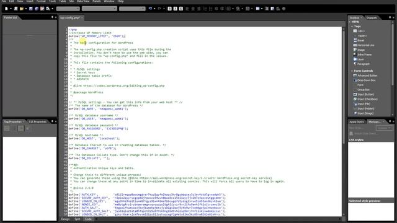Open dropdown arrow next to Open folder
Screen dimensions: 397x223
tap(26, 9)
